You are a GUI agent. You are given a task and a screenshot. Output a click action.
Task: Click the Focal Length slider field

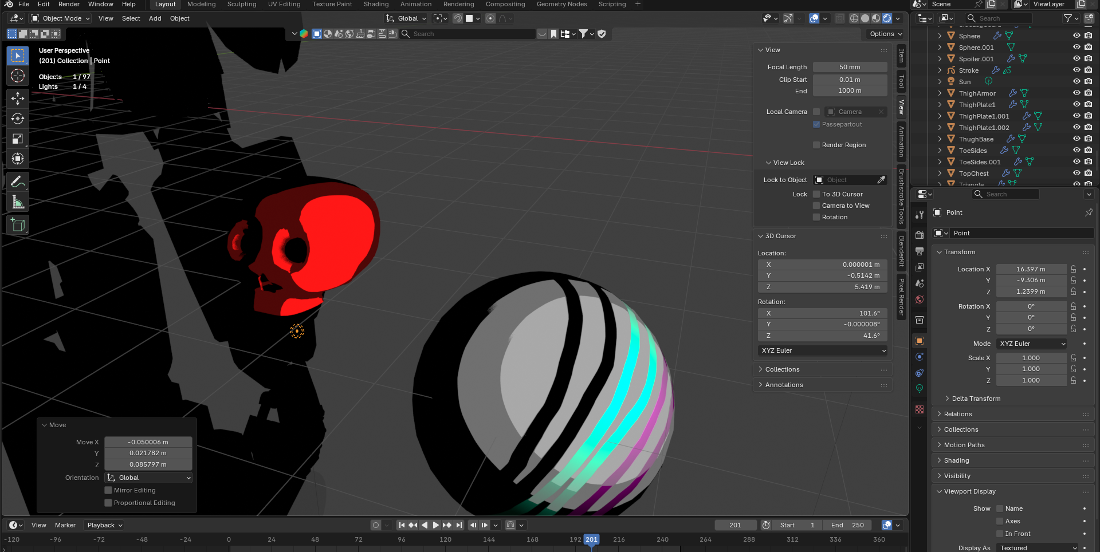tap(850, 67)
